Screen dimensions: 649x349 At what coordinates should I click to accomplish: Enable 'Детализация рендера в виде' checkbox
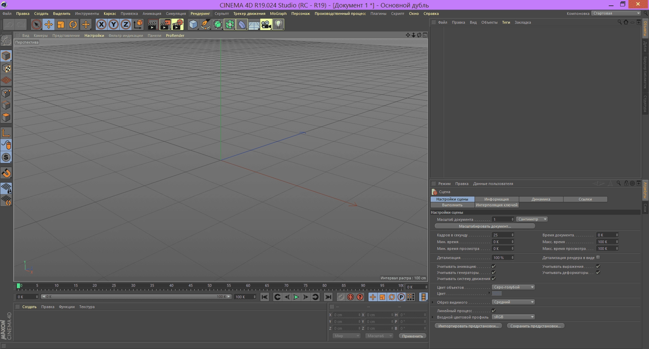click(598, 257)
